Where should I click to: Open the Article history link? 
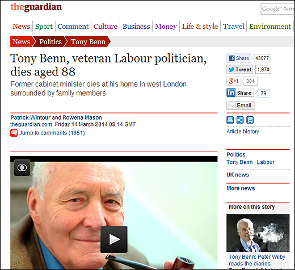243,132
